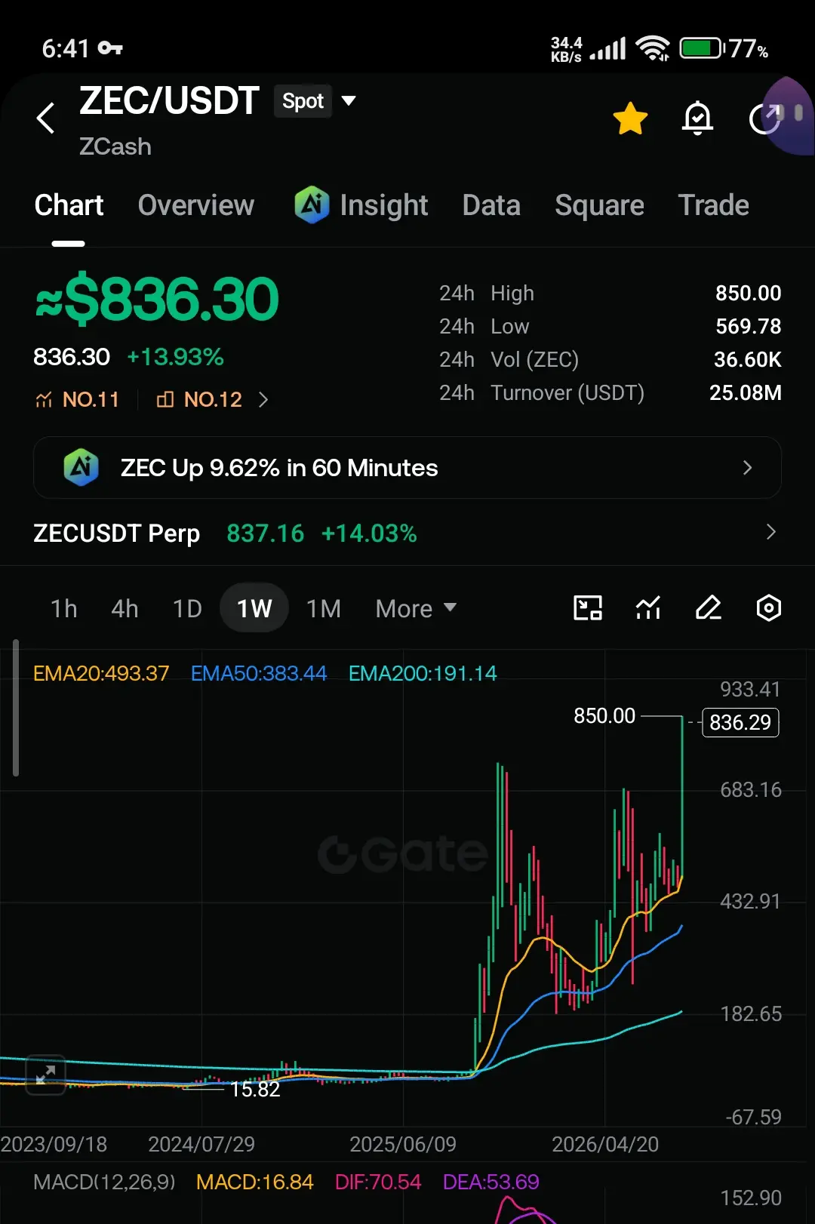Tap the +13.93% change value
This screenshot has width=815, height=1224.
point(175,357)
